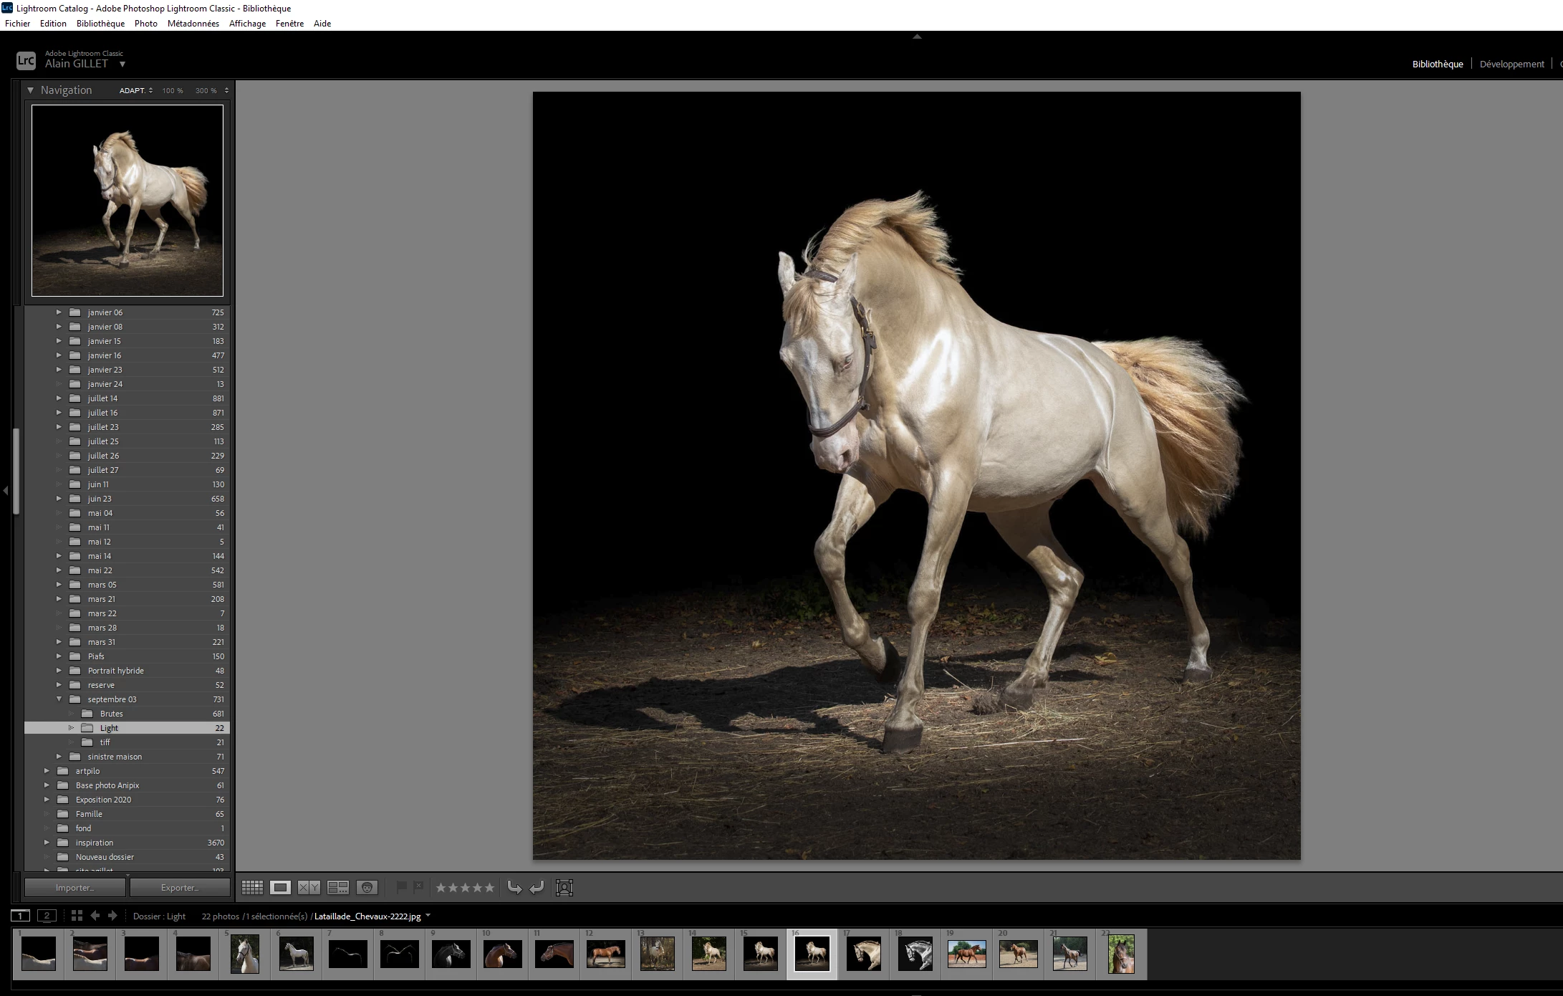Open the Métadonnées menu
Viewport: 1563px width, 996px height.
coord(193,24)
